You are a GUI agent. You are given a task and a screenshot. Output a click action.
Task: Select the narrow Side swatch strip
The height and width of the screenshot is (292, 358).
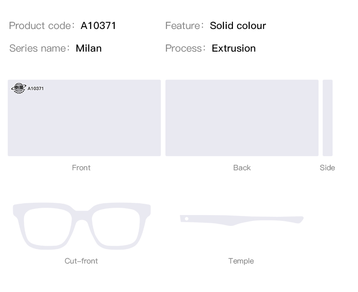(327, 118)
